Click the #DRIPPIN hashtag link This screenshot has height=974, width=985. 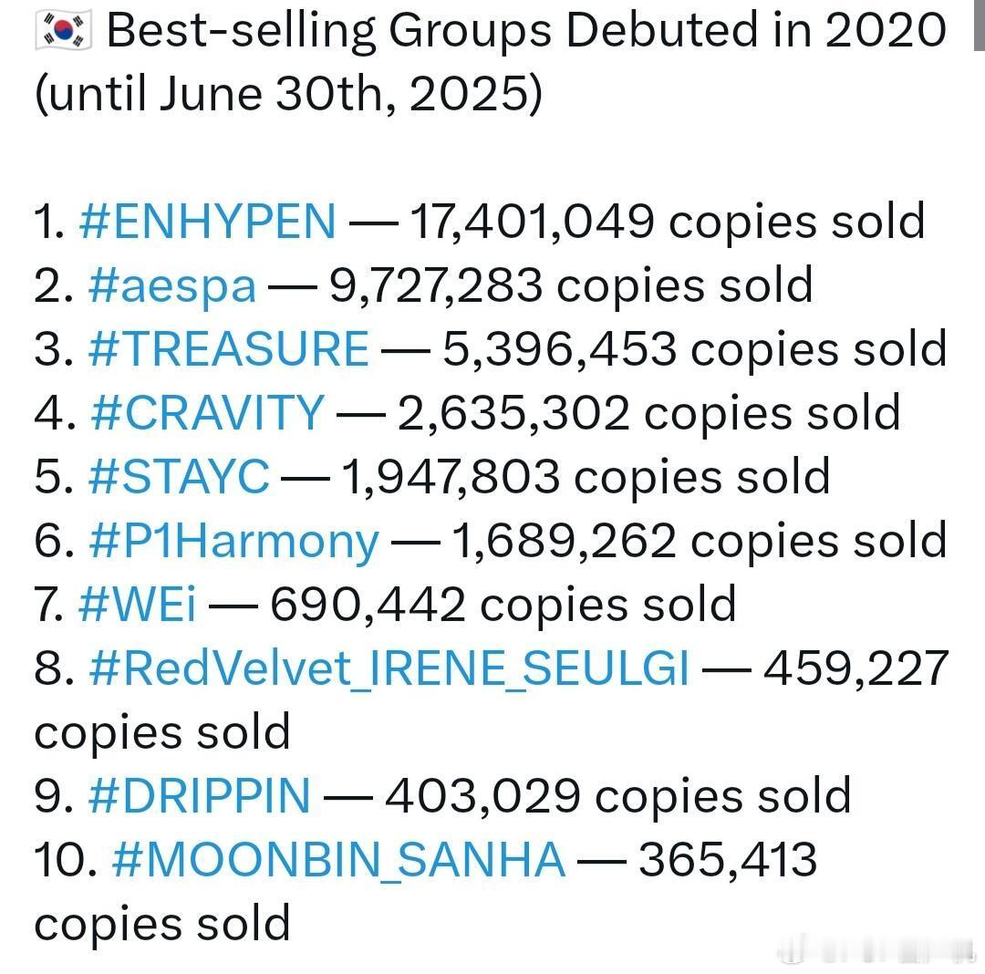coord(200,796)
